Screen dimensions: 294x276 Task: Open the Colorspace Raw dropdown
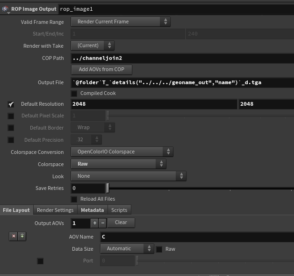coord(118,164)
